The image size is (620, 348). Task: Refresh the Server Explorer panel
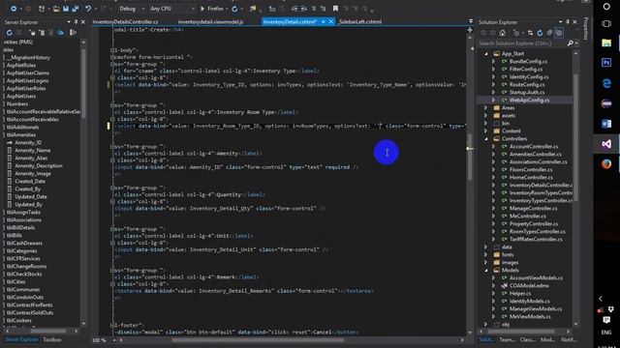click(10, 33)
